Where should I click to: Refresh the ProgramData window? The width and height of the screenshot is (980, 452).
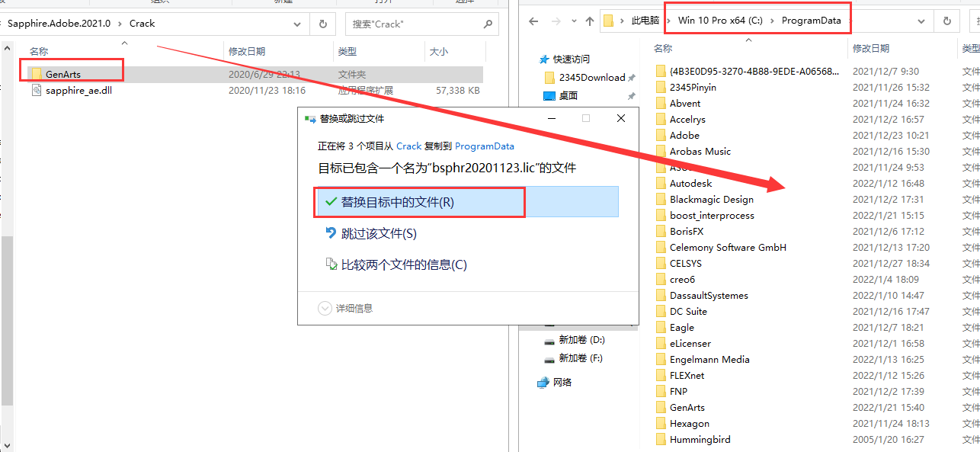coord(946,21)
